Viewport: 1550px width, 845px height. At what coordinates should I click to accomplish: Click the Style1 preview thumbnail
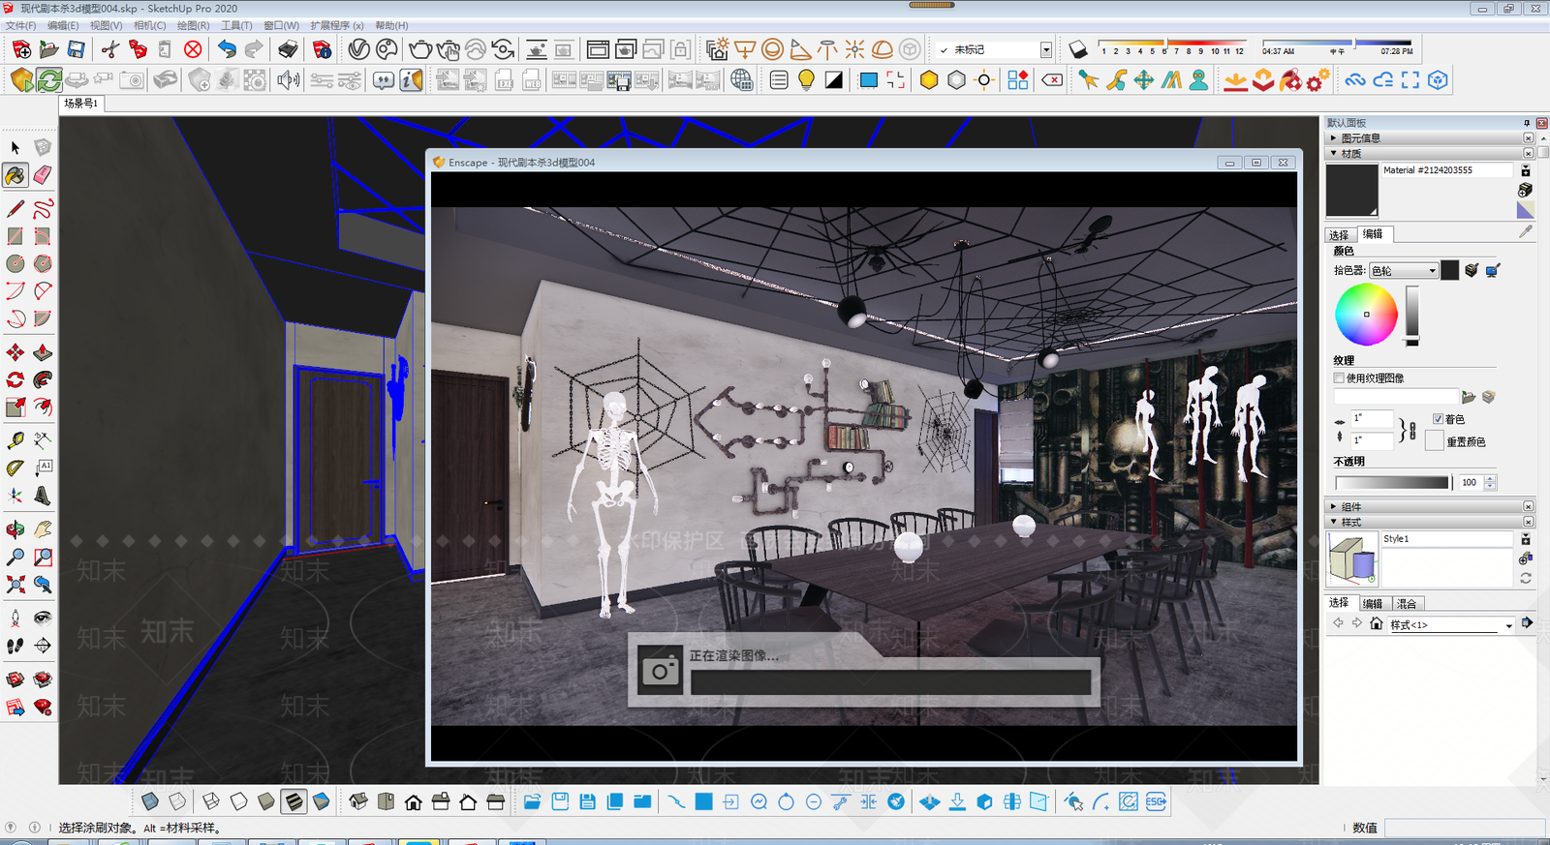coord(1352,558)
